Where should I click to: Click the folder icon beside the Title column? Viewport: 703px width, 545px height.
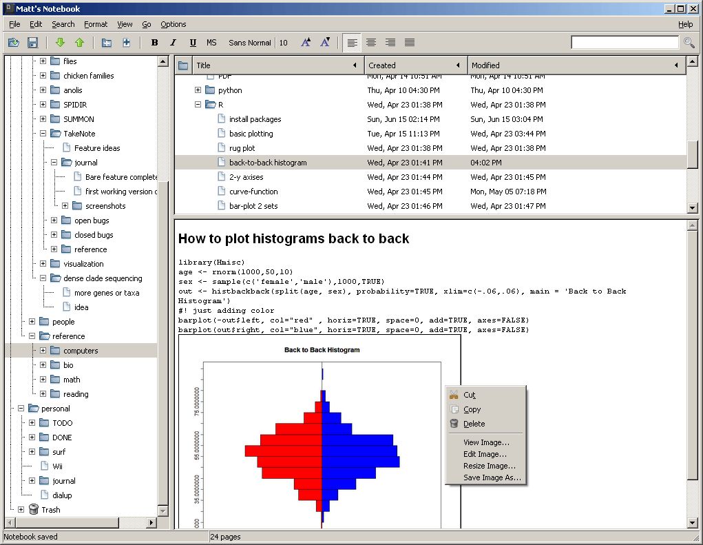(x=182, y=65)
